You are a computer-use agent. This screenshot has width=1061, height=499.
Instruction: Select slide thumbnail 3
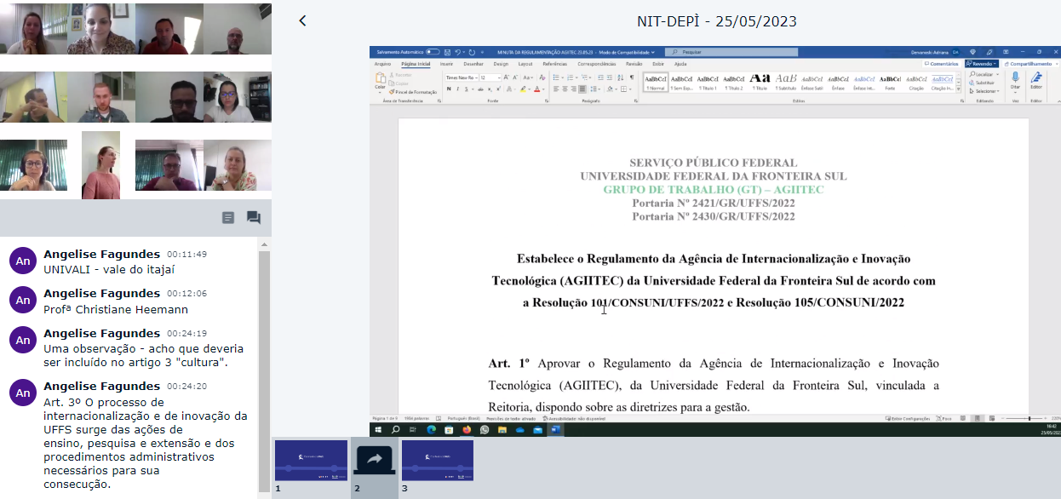click(x=437, y=462)
